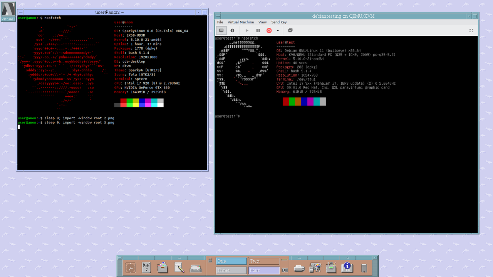Viewport: 493px width, 277px height.
Task: Click the debiantesting on QEMU/KVM title bar
Action: point(343,16)
